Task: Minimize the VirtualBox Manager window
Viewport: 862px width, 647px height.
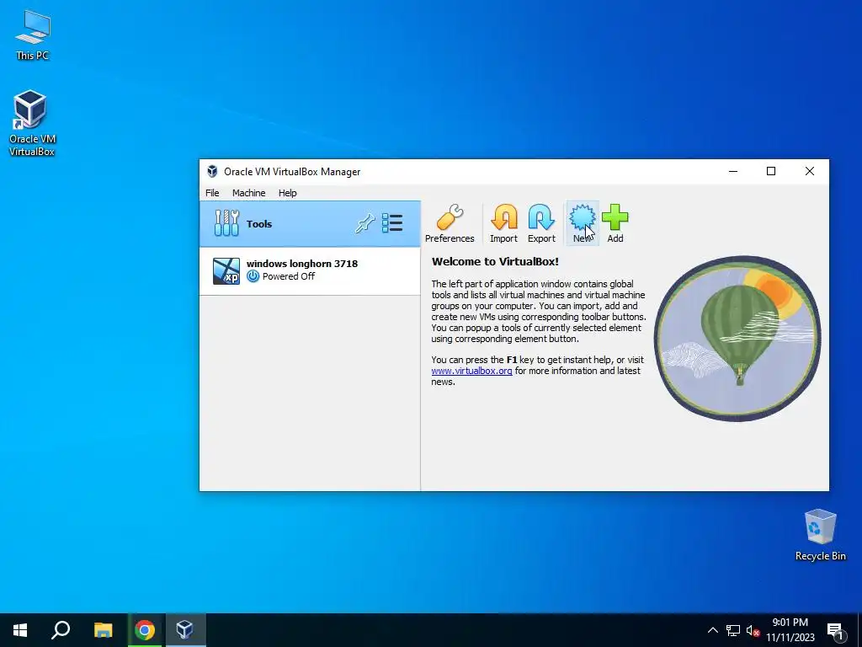Action: (733, 171)
